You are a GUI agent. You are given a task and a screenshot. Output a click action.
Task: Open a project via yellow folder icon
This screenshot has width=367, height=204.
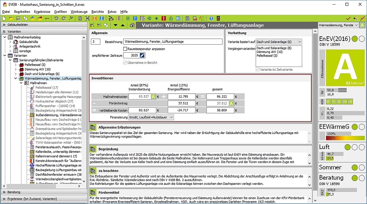click(x=11, y=18)
